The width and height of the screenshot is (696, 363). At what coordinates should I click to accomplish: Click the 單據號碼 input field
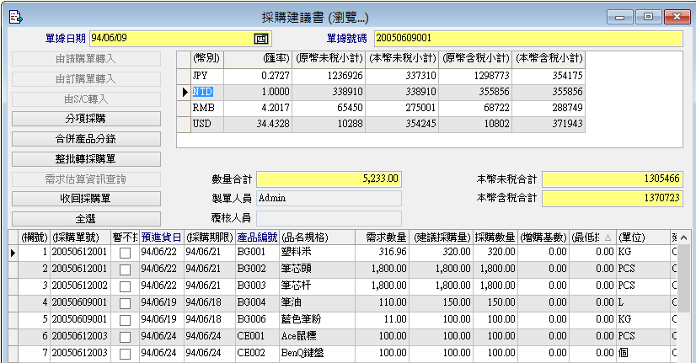pos(527,38)
